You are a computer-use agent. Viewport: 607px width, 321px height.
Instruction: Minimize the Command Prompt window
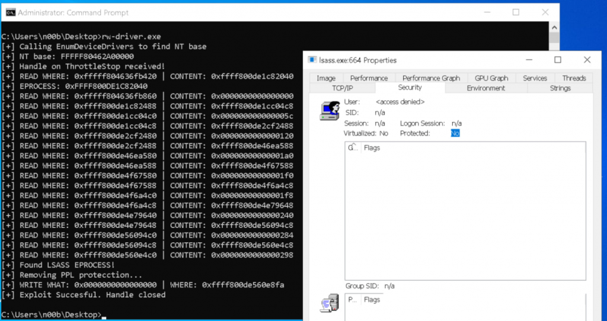coord(487,12)
